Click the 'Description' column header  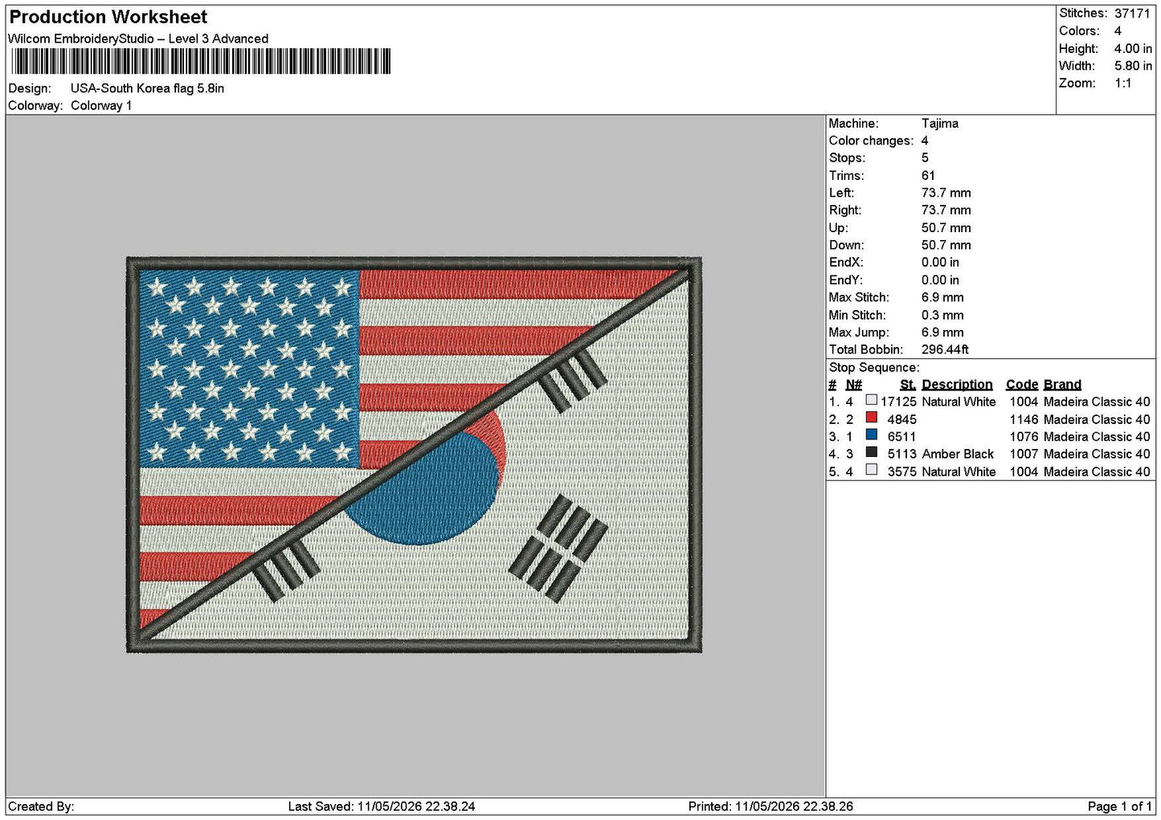957,385
